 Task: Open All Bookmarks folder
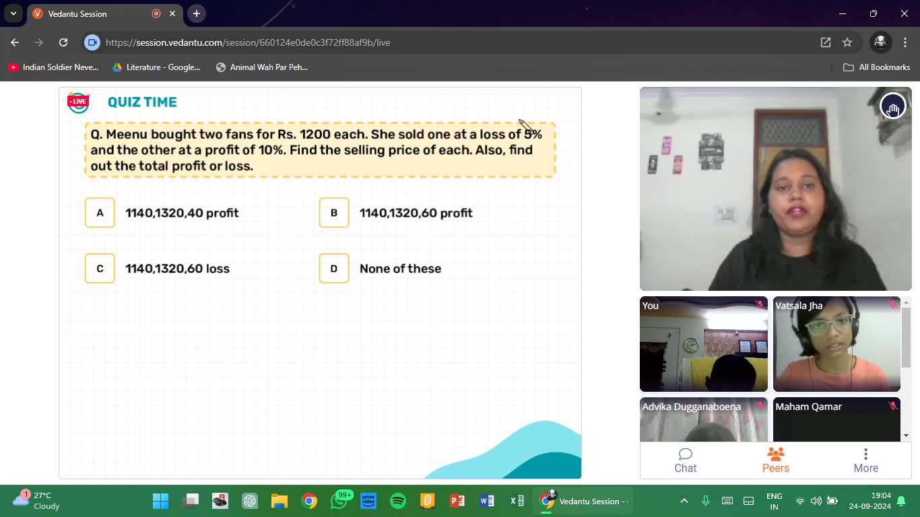coord(877,67)
